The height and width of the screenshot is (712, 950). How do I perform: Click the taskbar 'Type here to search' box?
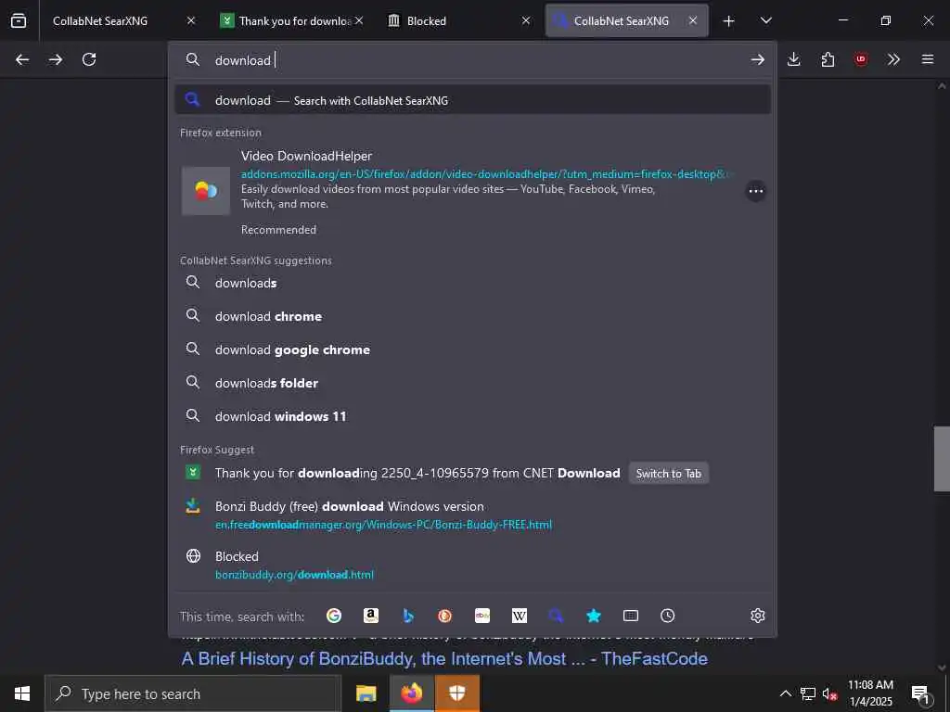coord(193,693)
